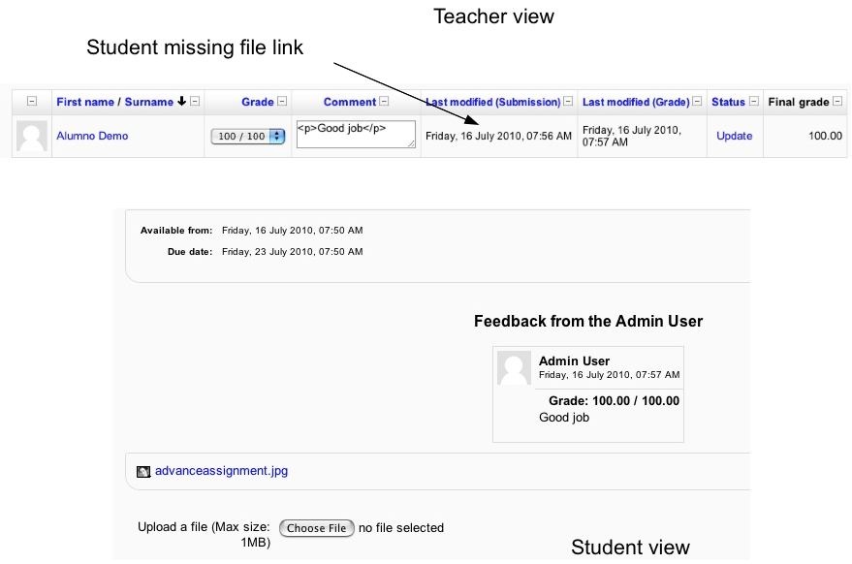852x564 pixels.
Task: Hide the Last modified (Grade) column
Action: click(697, 101)
